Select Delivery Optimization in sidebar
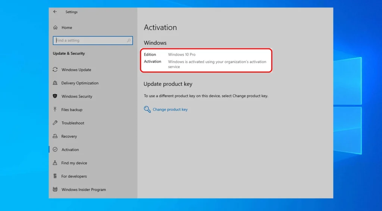The height and width of the screenshot is (211, 382). point(80,83)
